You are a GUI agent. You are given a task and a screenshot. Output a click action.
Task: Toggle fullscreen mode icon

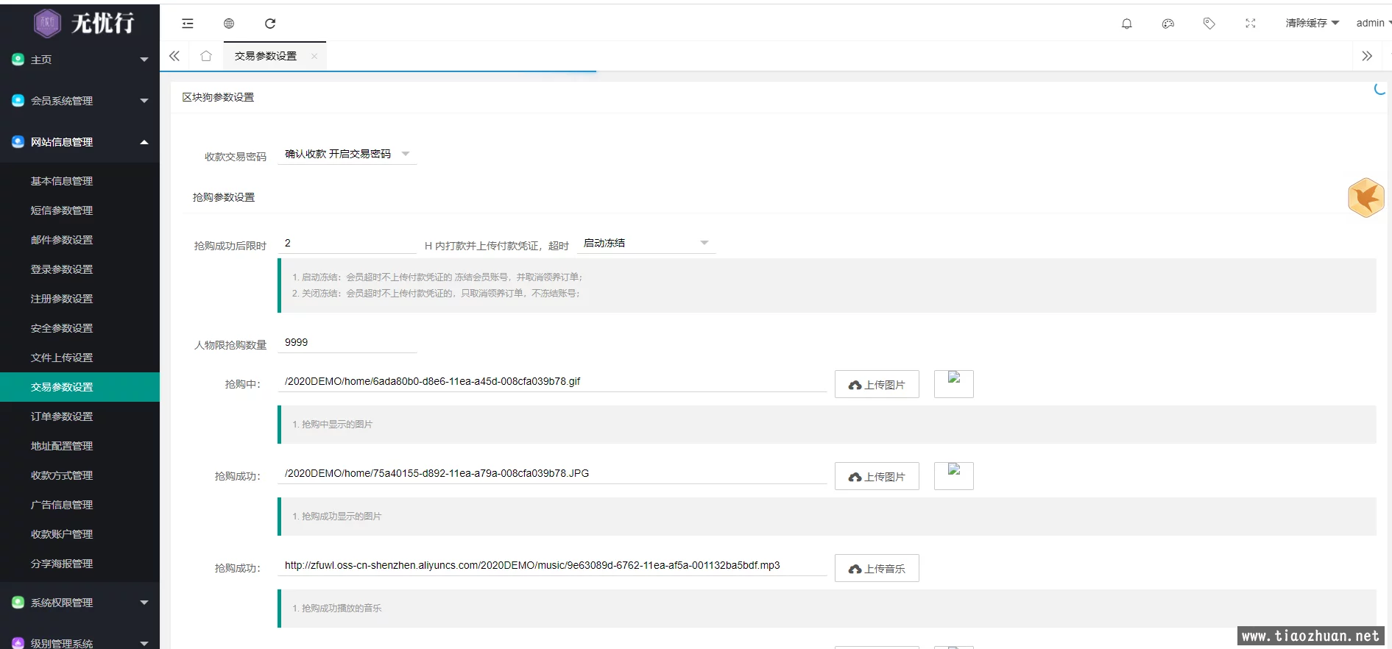coord(1250,24)
